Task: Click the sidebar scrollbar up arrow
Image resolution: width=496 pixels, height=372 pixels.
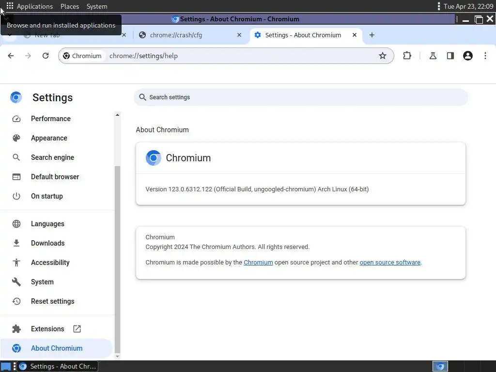Action: click(x=117, y=115)
